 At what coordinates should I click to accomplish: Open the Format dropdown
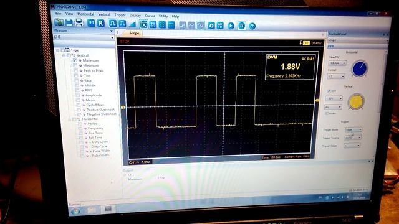tap(336, 76)
